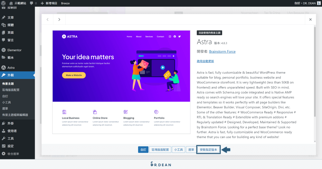This screenshot has height=169, width=322.
Task: Click the 選單 button in footer
Action: pos(191,150)
